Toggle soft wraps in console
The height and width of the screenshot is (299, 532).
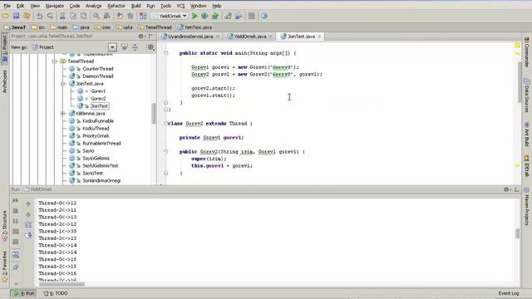(28, 225)
